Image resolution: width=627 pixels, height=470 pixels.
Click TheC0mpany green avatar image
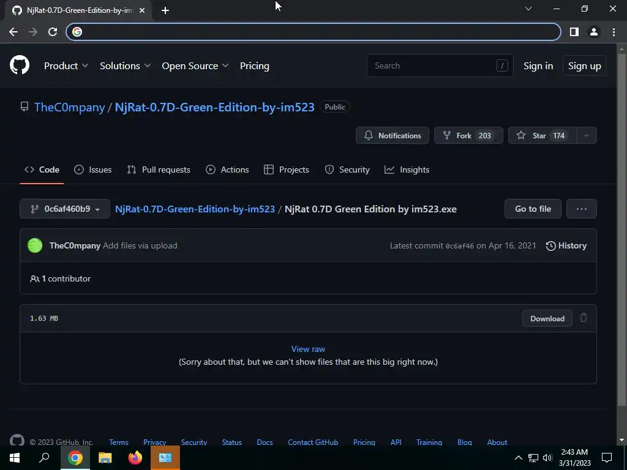pyautogui.click(x=35, y=245)
